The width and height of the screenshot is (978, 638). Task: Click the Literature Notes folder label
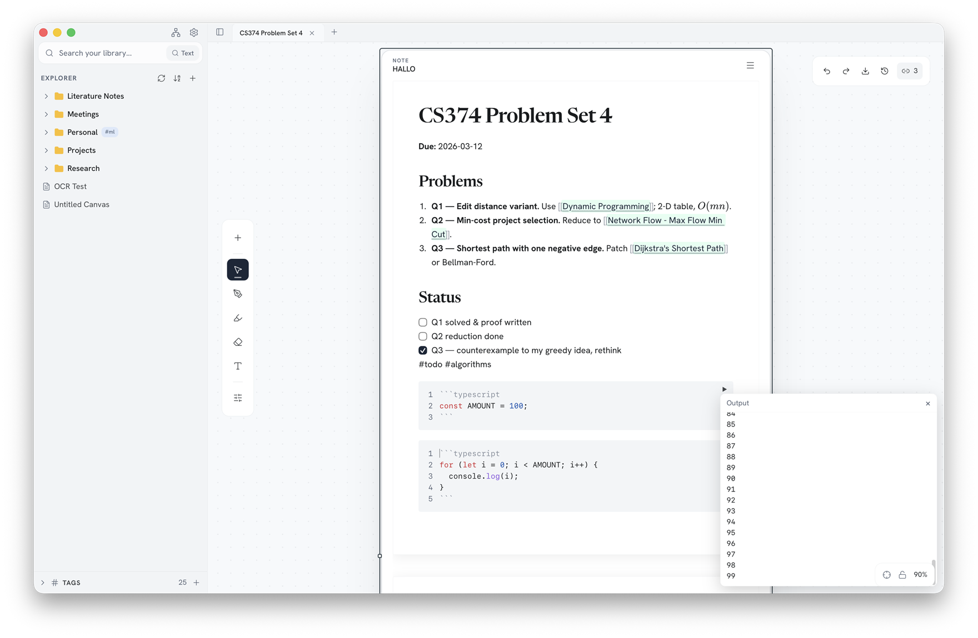96,96
